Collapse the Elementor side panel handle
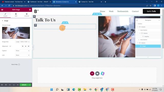The height and width of the screenshot is (92, 164). [x=33, y=47]
